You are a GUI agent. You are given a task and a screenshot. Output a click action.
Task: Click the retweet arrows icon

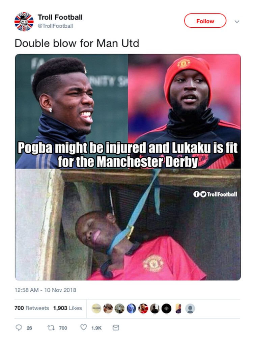pos(51,328)
